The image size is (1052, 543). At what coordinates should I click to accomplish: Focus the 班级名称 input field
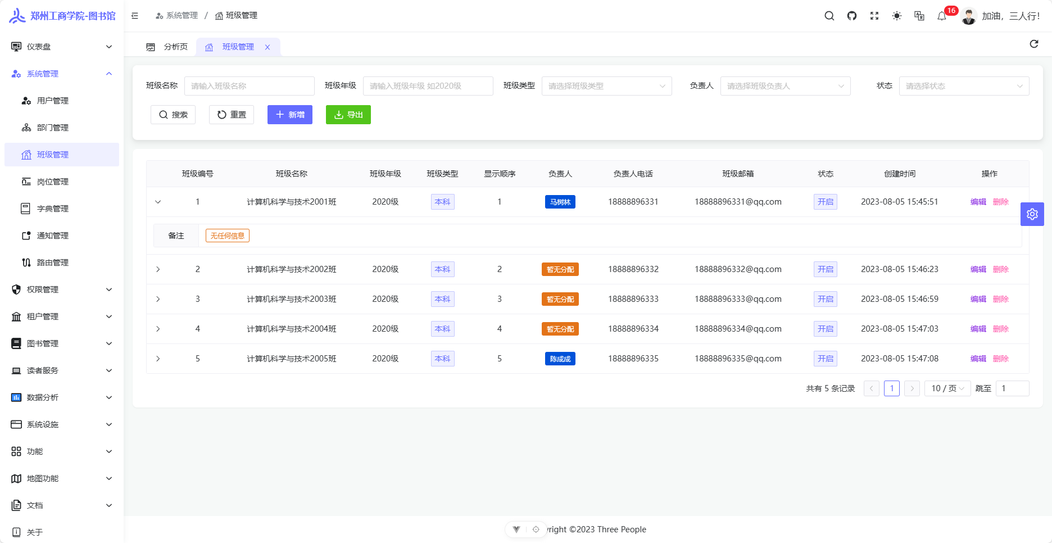(250, 86)
